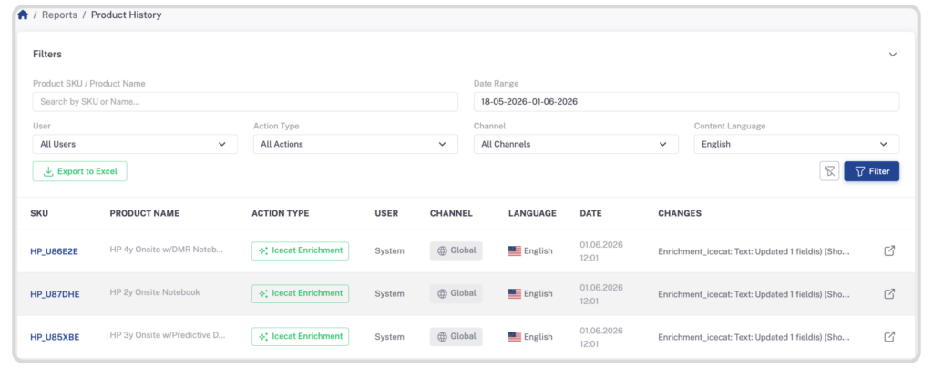933x368 pixels.
Task: Open the All Channels dropdown
Action: 576,144
